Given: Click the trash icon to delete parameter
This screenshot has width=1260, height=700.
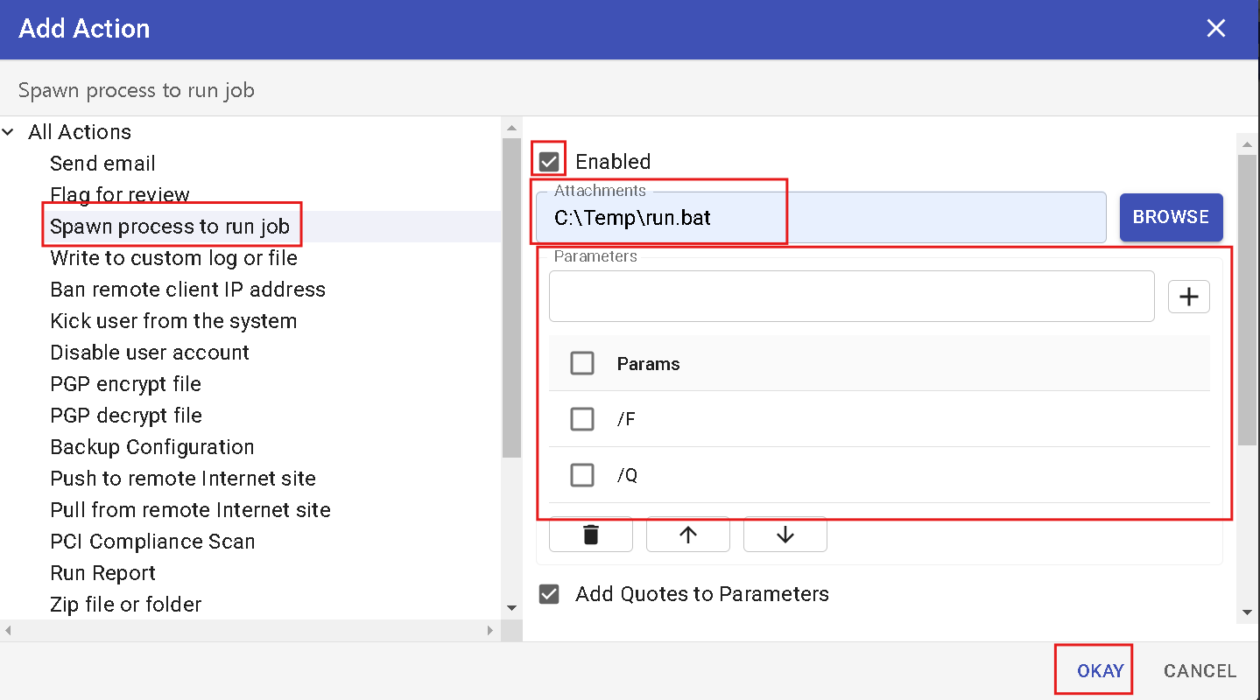Looking at the screenshot, I should tap(591, 535).
